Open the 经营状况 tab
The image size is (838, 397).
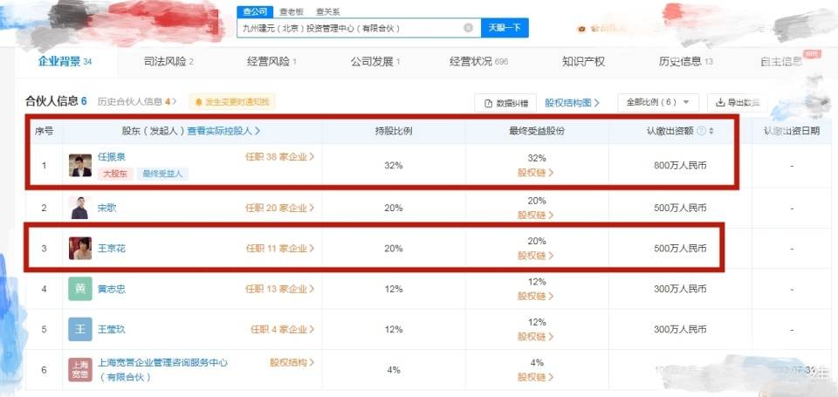[477, 62]
